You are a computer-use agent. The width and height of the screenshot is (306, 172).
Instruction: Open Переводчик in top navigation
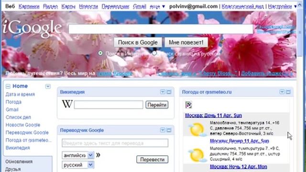[115, 6]
